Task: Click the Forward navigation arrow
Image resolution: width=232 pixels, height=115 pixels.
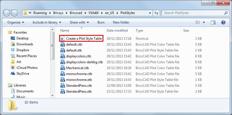Action: pyautogui.click(x=14, y=13)
